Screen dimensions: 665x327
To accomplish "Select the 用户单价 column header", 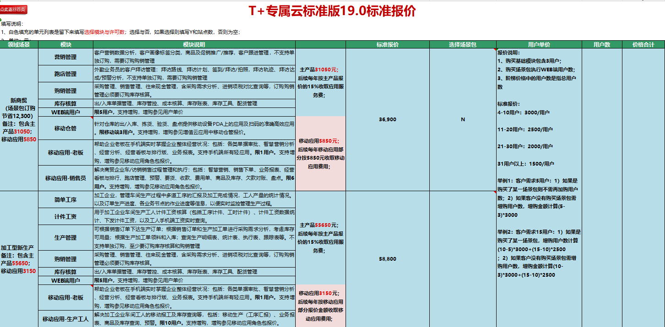I will 539,44.
